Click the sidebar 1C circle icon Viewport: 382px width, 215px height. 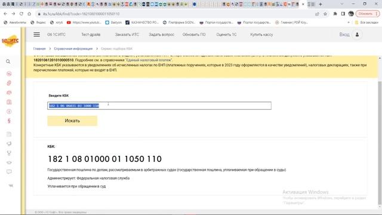pyautogui.click(x=9, y=73)
